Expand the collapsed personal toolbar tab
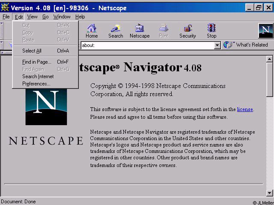This screenshot has width=274, height=205. point(6,53)
